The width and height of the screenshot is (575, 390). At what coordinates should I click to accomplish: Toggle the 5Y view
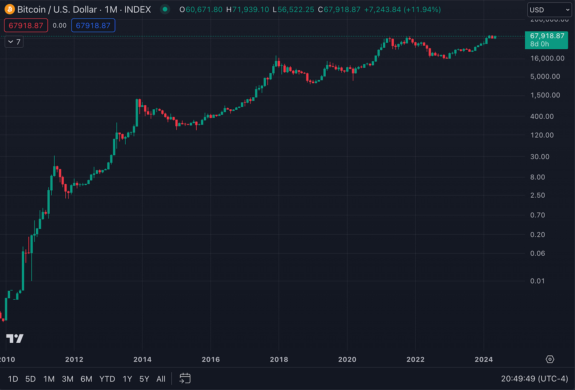click(x=144, y=378)
